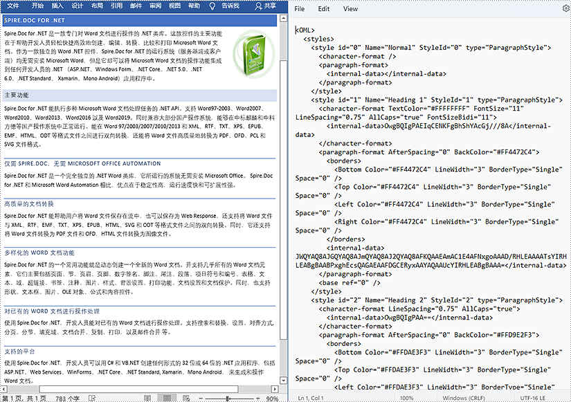Click the 783 个字 word count

tap(67, 399)
